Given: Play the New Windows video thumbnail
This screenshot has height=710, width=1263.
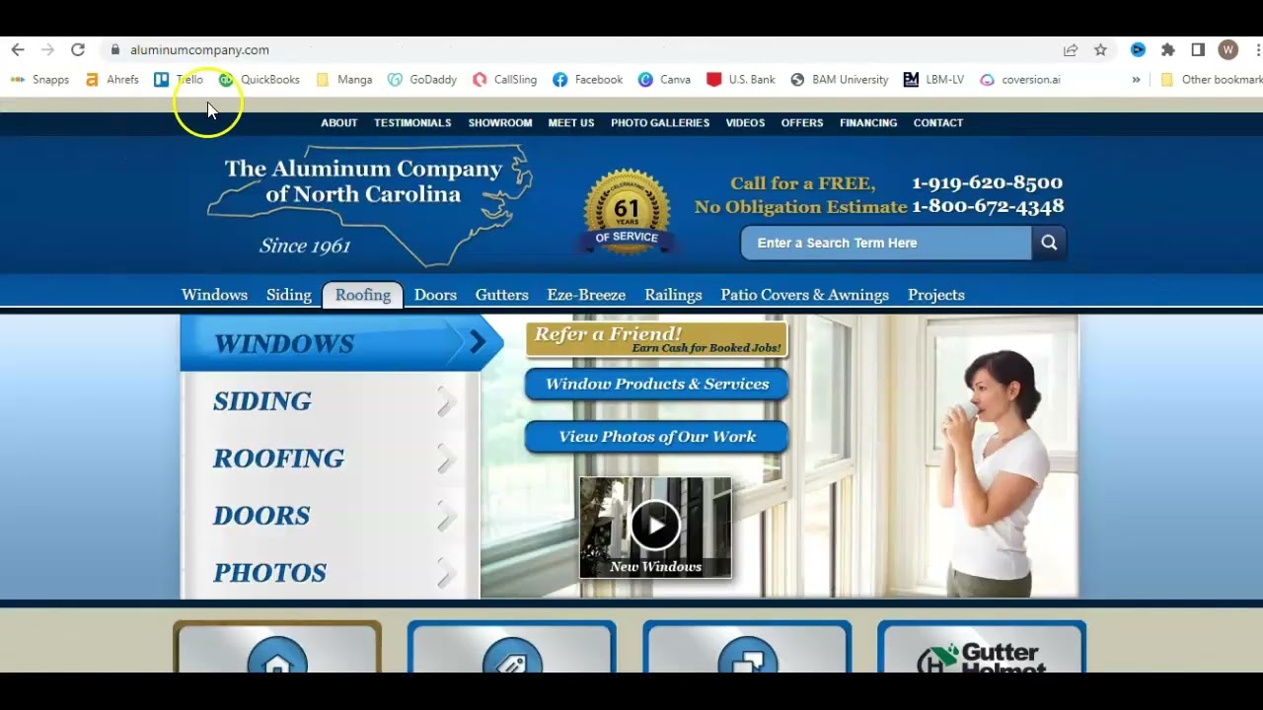Looking at the screenshot, I should 655,527.
